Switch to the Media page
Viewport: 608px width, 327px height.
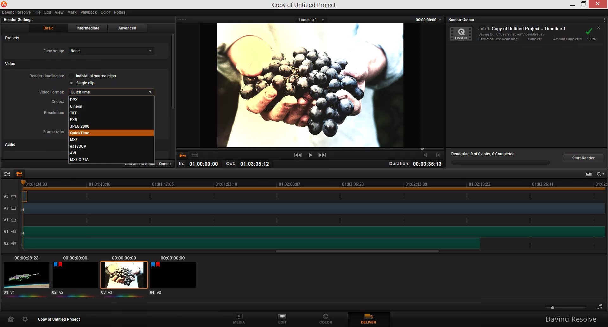[239, 319]
